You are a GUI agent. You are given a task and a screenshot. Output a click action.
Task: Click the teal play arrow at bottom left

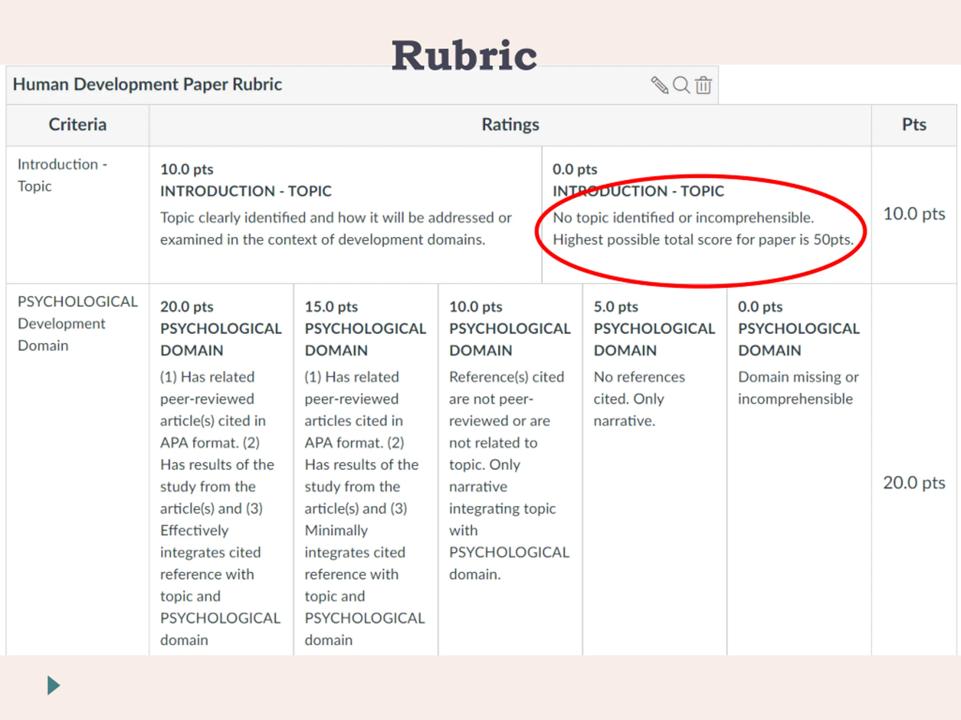53,685
